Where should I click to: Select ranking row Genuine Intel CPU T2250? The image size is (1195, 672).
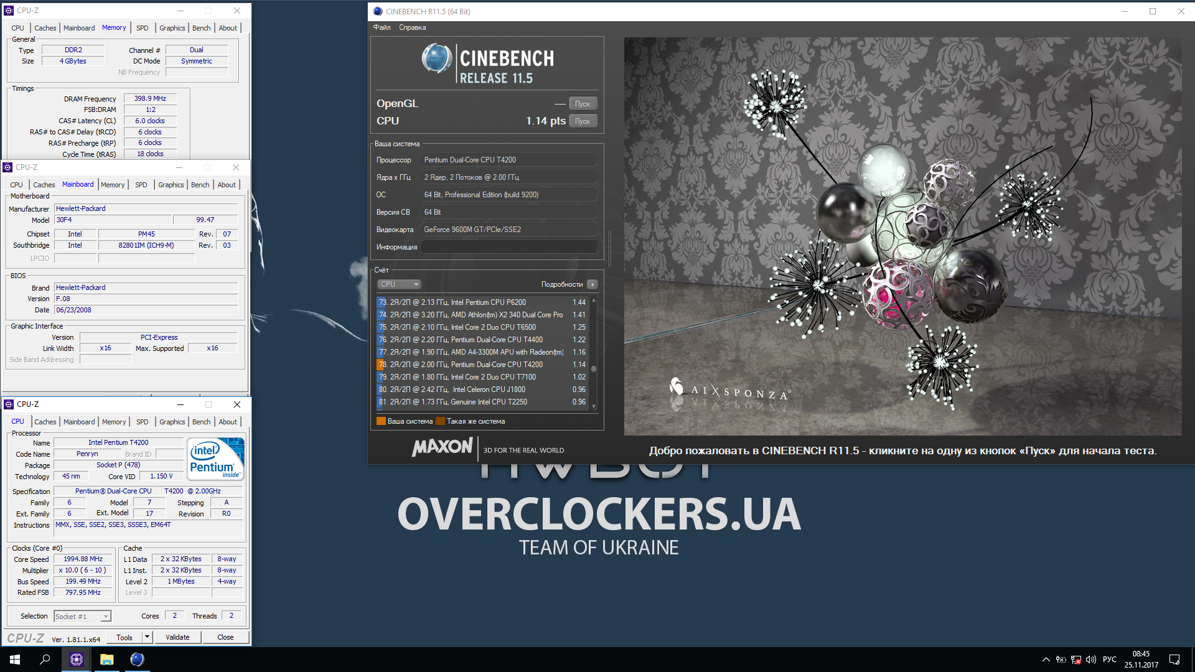coord(482,402)
